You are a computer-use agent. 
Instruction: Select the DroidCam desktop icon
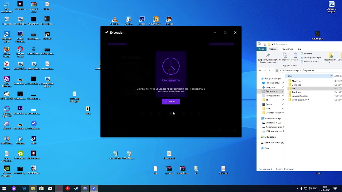pos(20,155)
